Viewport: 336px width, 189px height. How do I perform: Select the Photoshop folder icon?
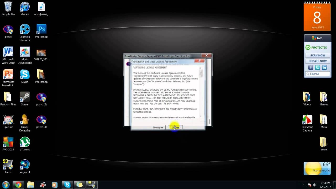41,76
